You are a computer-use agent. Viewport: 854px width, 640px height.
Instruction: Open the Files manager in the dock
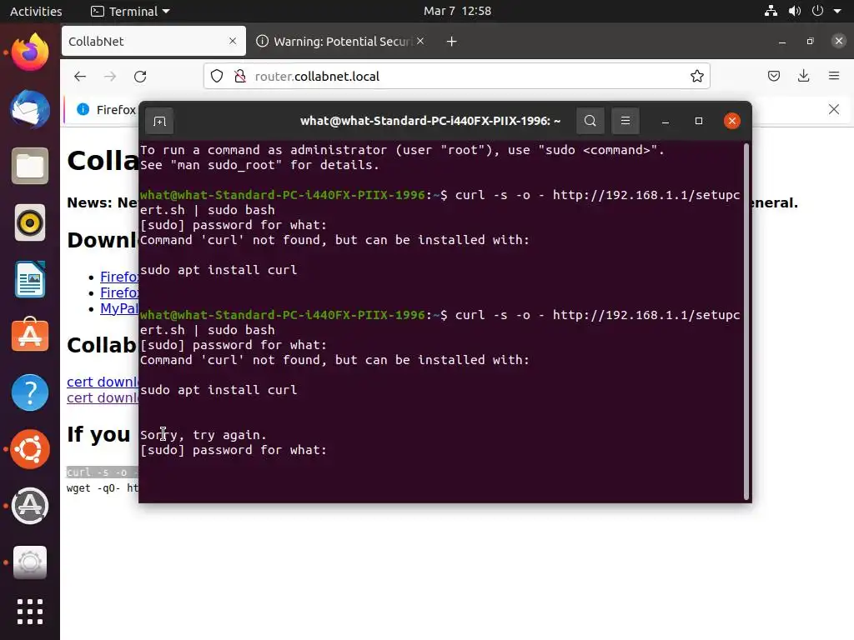click(30, 166)
